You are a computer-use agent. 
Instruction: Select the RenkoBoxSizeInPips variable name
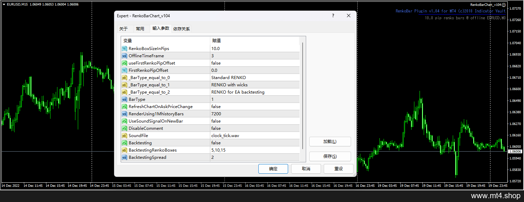[x=149, y=49]
